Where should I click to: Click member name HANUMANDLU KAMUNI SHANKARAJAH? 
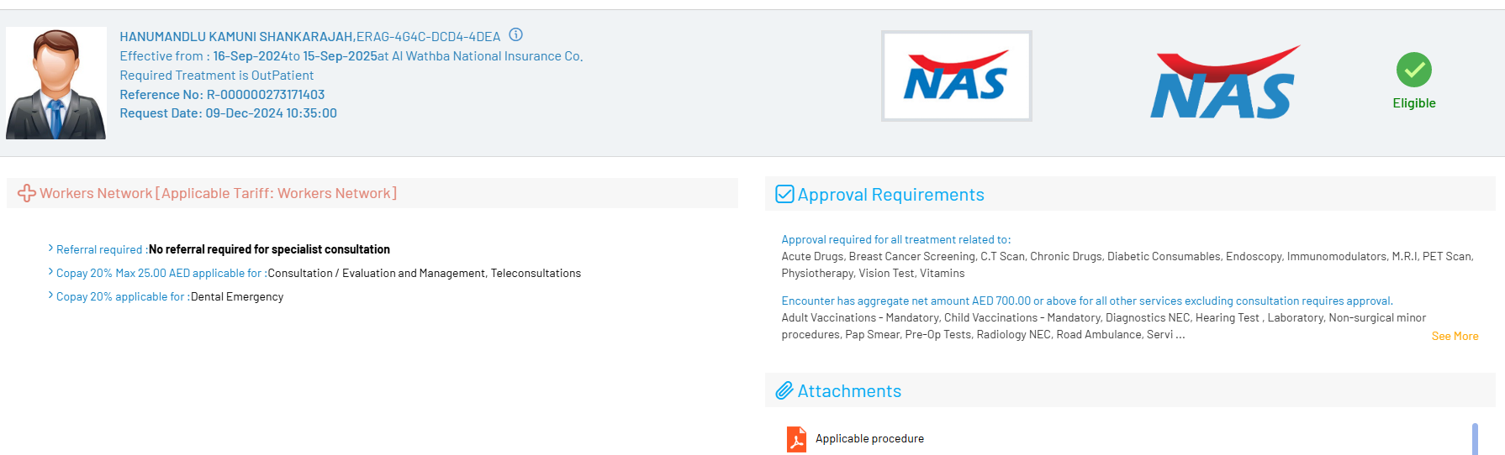point(236,37)
